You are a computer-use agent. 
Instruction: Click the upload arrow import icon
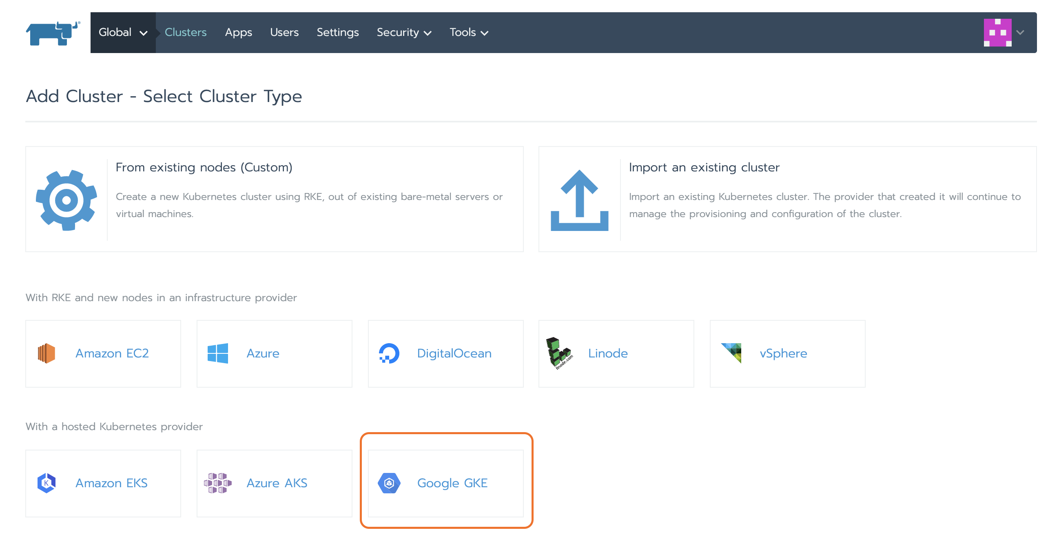pyautogui.click(x=579, y=201)
